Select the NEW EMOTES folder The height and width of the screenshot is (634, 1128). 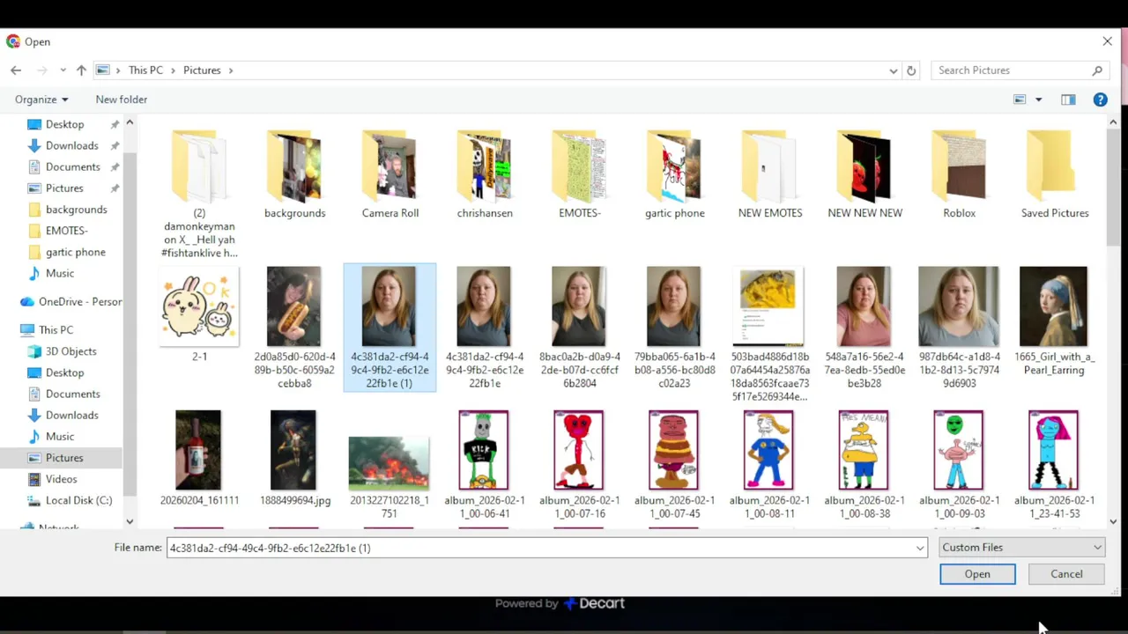(x=769, y=174)
